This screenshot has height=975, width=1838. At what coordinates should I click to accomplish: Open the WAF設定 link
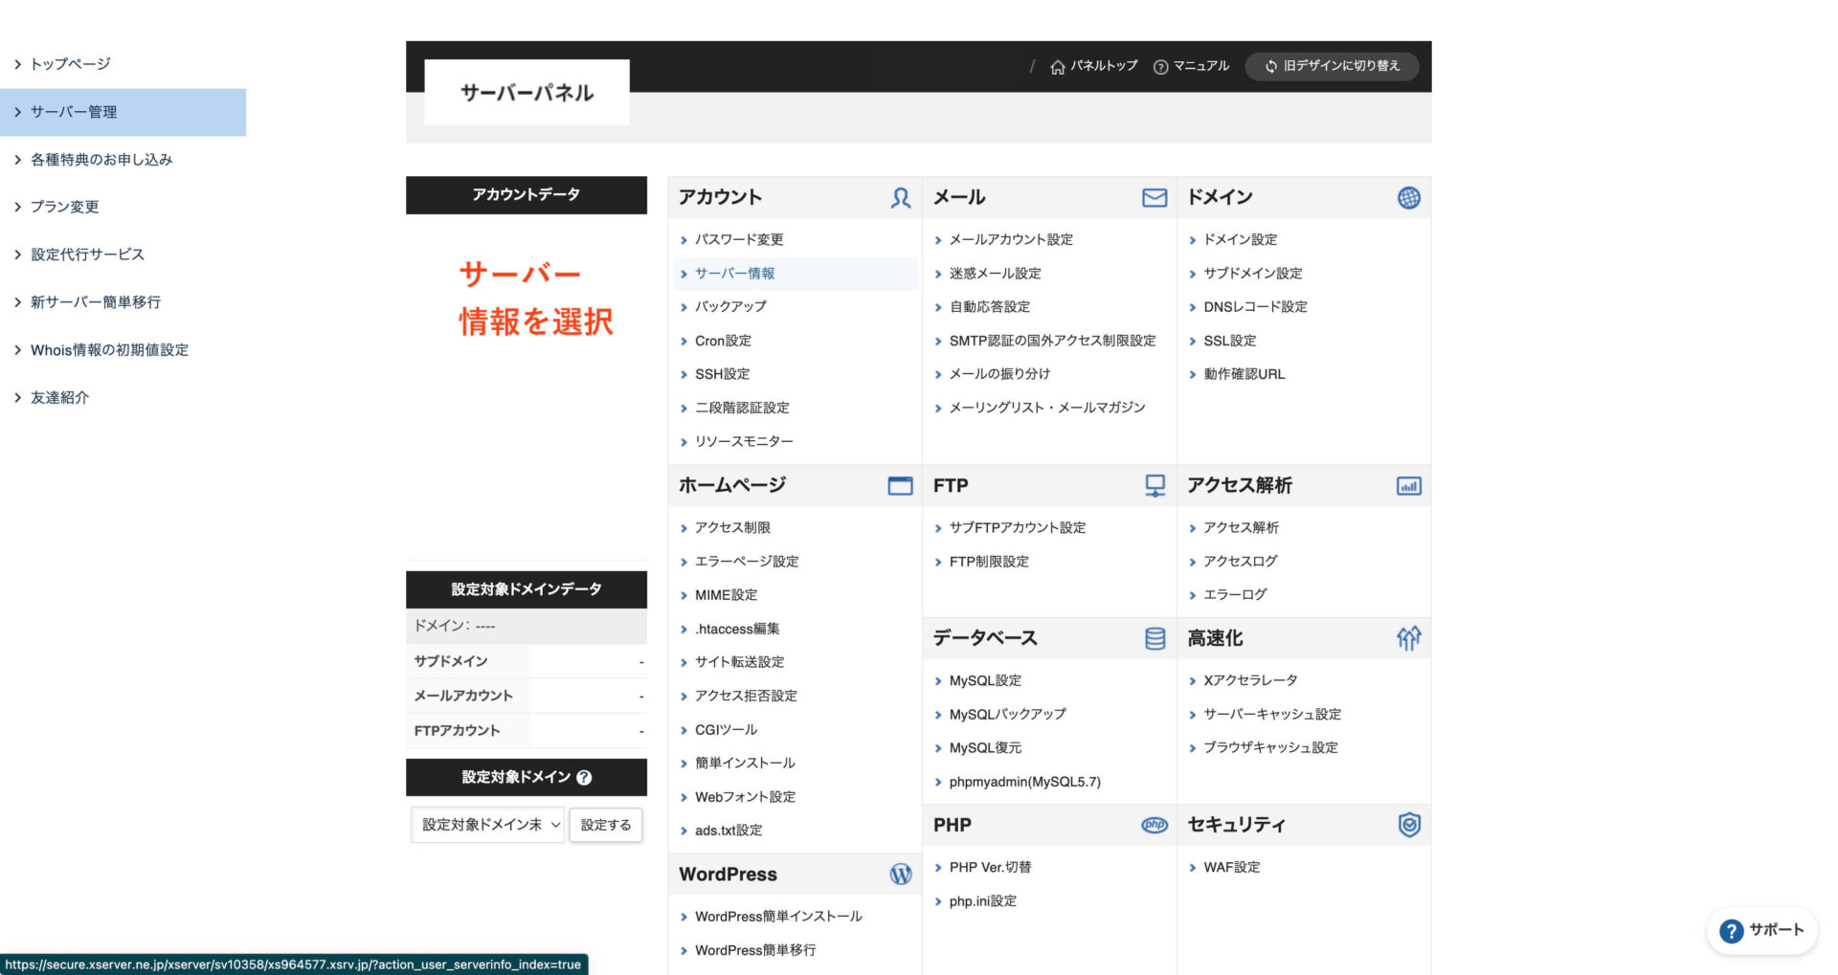[x=1231, y=868]
